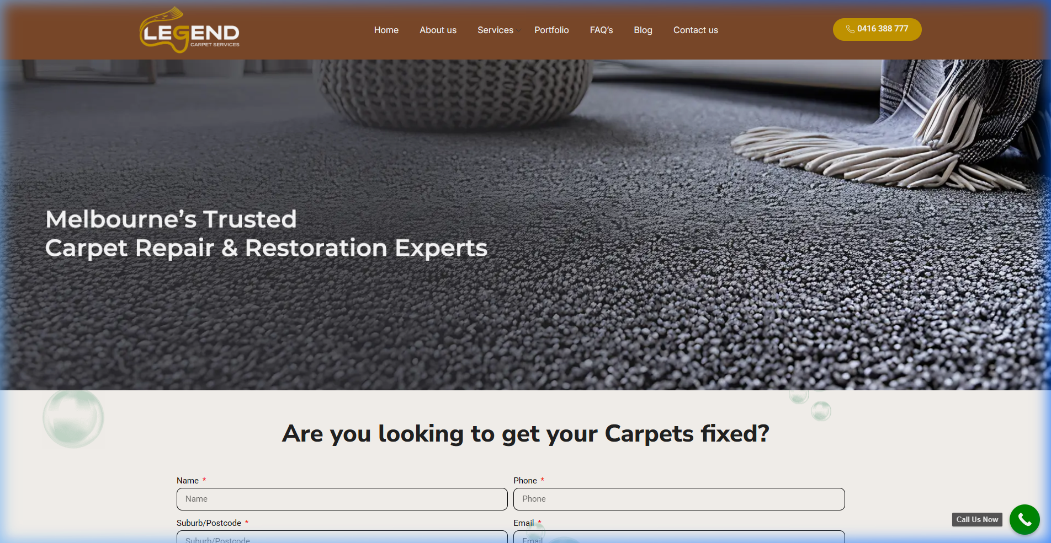
Task: Focus the Phone input field
Action: point(678,499)
